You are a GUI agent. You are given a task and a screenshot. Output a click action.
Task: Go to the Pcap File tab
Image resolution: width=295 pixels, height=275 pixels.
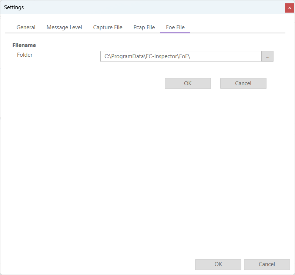(x=144, y=27)
